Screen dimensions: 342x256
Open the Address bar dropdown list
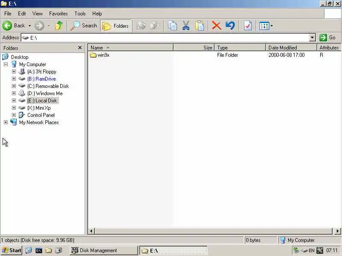point(313,38)
